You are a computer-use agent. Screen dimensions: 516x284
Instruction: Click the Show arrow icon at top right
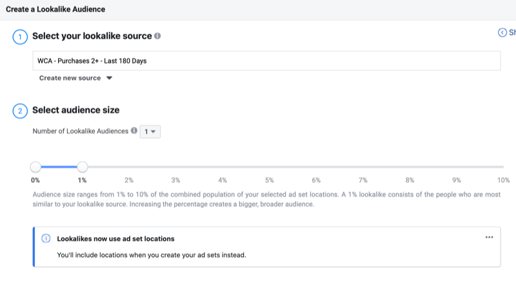[x=502, y=32]
